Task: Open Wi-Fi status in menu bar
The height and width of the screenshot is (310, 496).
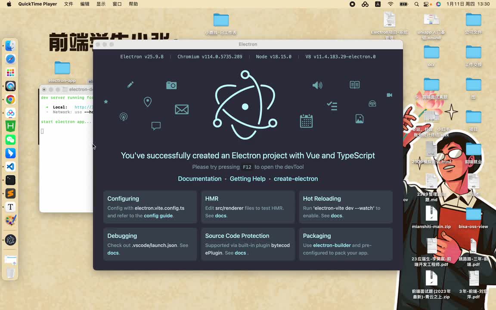Action: click(391, 4)
